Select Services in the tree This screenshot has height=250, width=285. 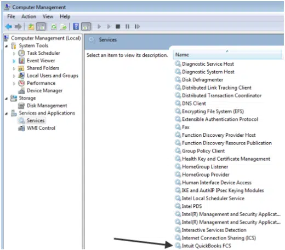[x=36, y=120]
